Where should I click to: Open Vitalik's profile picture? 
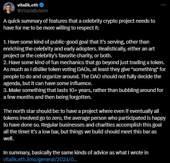(x=9, y=8)
